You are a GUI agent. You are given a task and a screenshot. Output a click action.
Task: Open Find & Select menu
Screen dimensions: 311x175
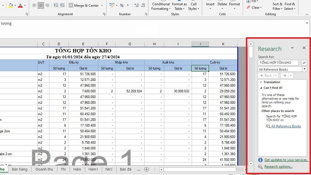(290, 6)
